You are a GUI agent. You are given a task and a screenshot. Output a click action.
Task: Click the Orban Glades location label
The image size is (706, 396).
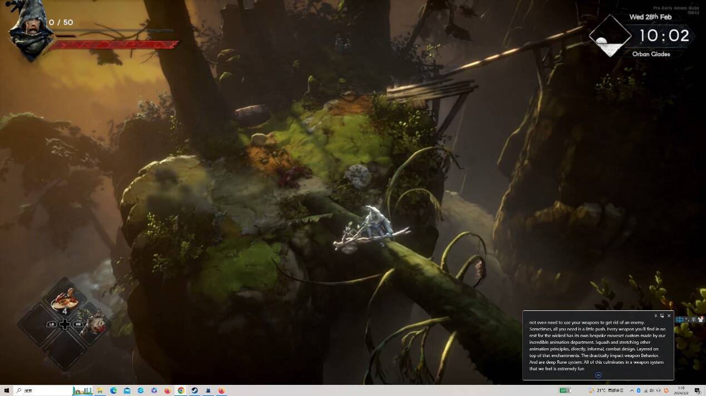[x=651, y=54]
